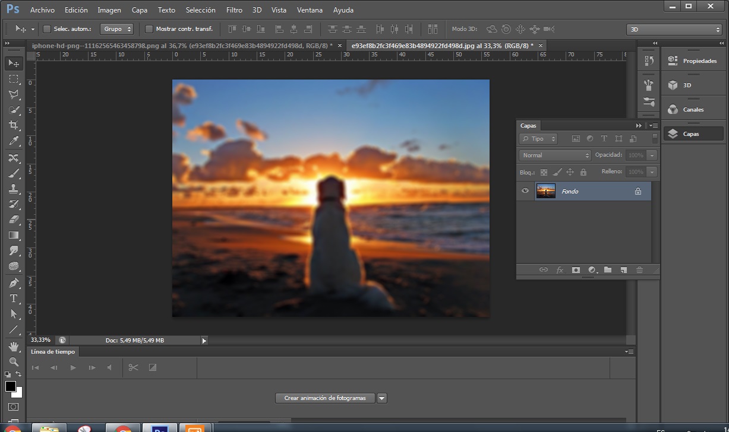Select the Zoom tool
This screenshot has height=432, width=729.
[14, 361]
